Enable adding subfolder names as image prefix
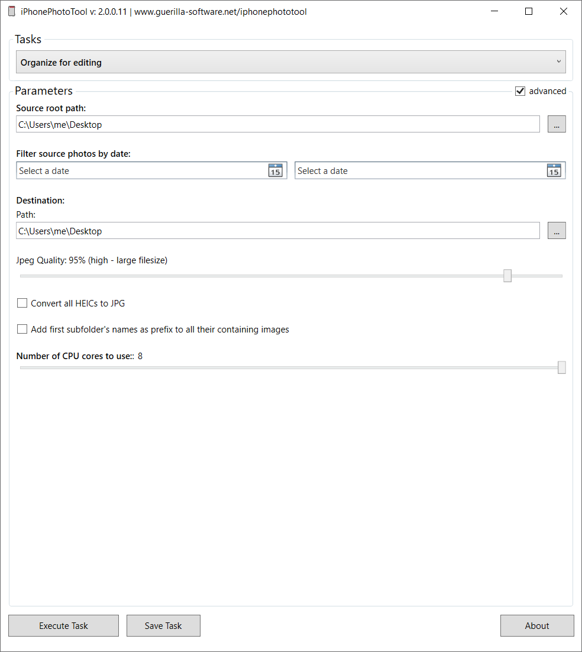 22,330
